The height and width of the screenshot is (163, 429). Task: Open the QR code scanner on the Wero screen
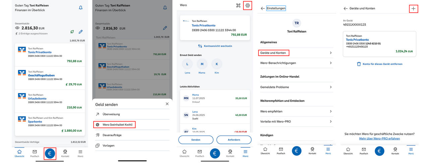[x=238, y=5]
